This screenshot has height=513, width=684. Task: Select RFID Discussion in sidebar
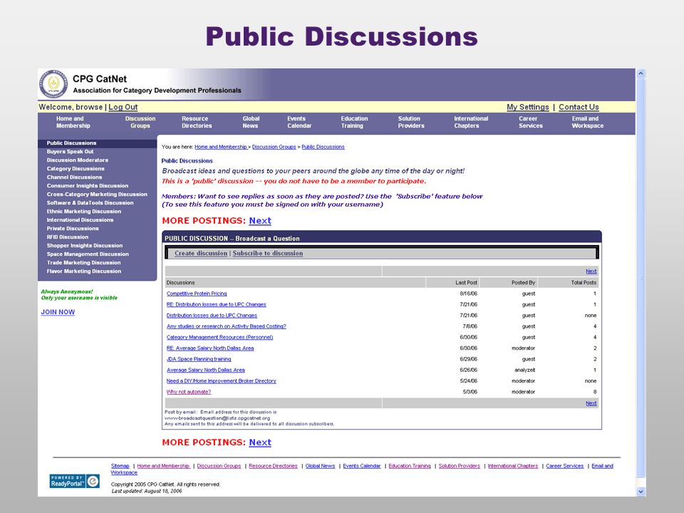tap(68, 237)
